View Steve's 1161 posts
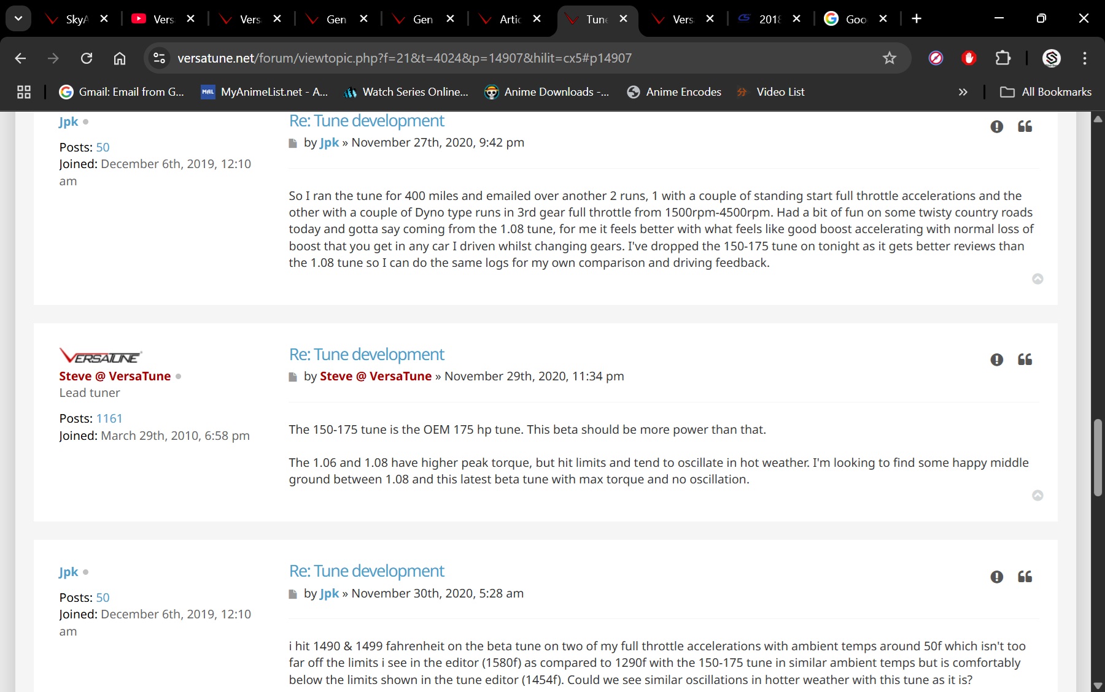This screenshot has width=1105, height=692. 109,418
